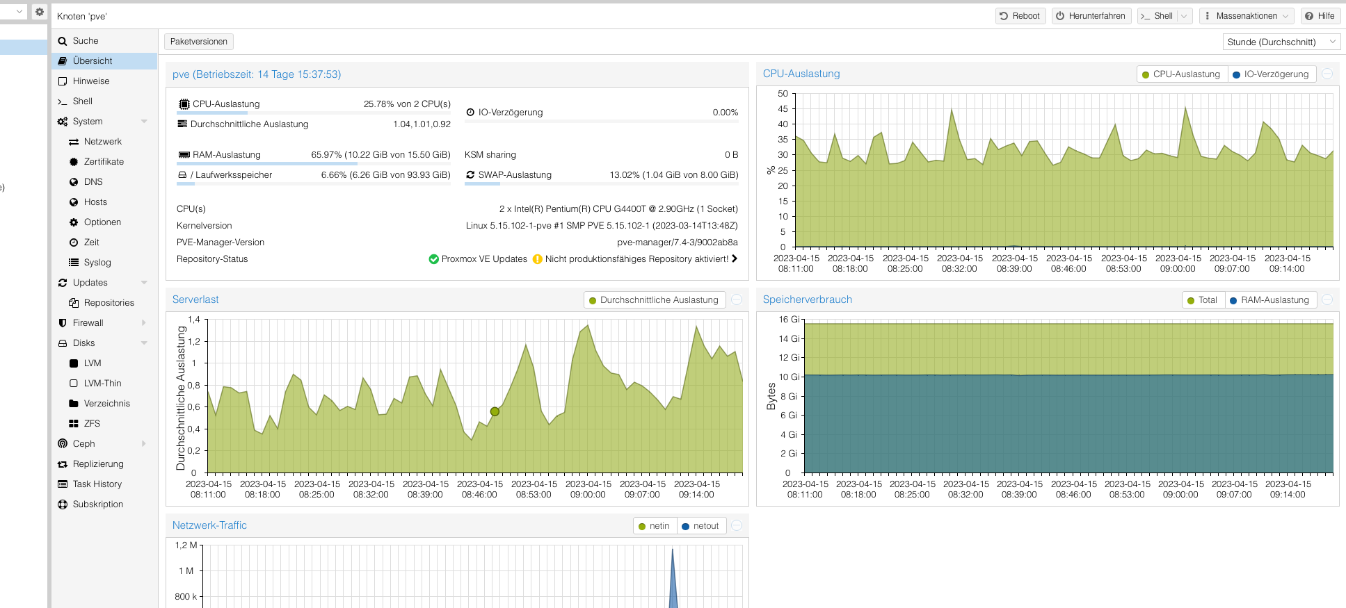The image size is (1346, 608).
Task: Click the Hosts globe icon
Action: click(x=74, y=202)
